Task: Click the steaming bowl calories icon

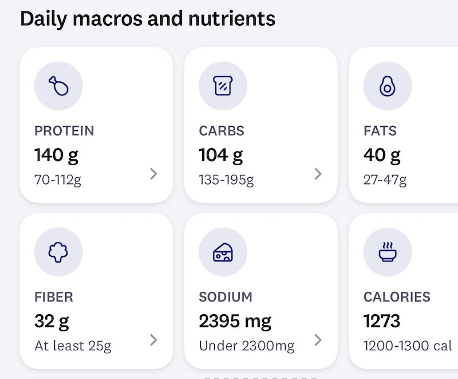Action: coord(387,252)
